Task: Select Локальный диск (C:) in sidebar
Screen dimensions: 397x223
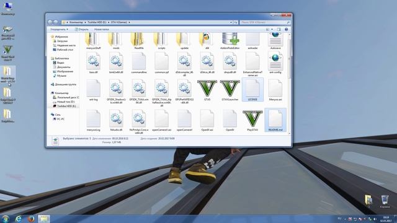Action: point(66,97)
